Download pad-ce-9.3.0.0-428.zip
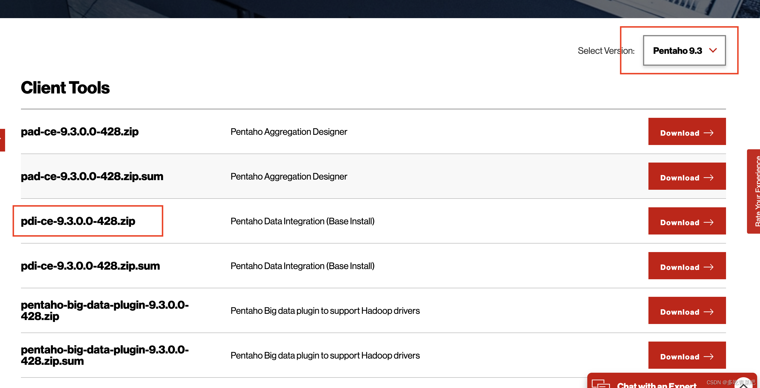This screenshot has height=388, width=760. (x=687, y=132)
